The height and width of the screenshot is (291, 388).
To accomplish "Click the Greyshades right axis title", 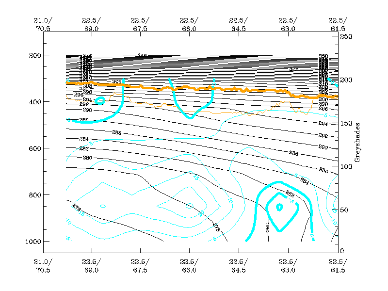I will click(357, 144).
